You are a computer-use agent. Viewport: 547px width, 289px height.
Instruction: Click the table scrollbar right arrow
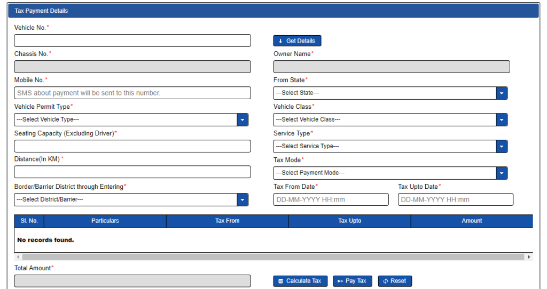click(529, 257)
